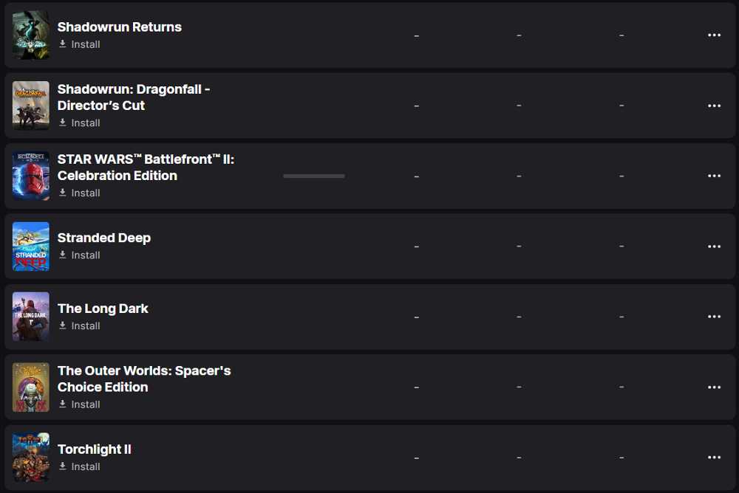Click the download arrow icon under Torchlight II
This screenshot has width=739, height=493.
tap(62, 466)
